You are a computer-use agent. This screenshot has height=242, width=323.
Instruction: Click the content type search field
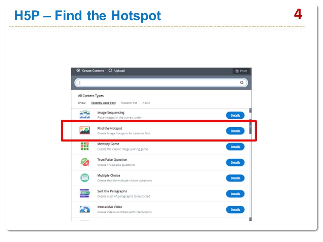pos(158,83)
